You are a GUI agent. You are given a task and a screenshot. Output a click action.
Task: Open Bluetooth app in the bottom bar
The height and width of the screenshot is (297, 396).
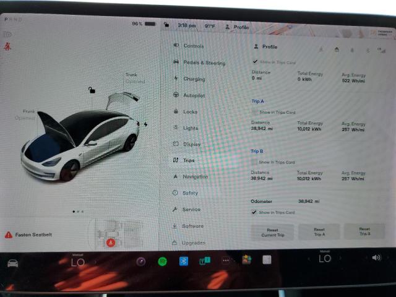point(184,261)
